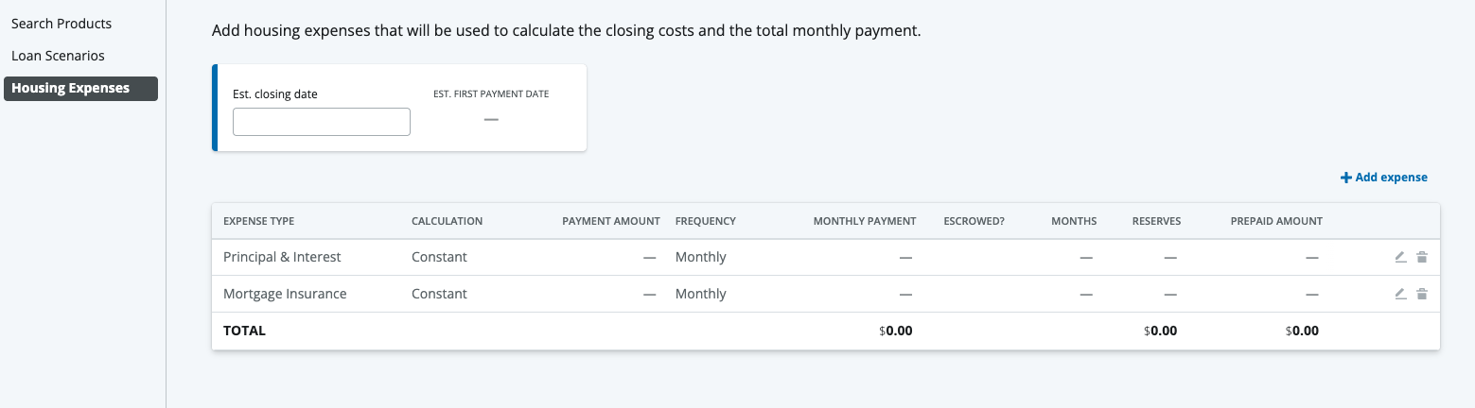The width and height of the screenshot is (1475, 408).
Task: Edit the Mortgage Insurance expense
Action: (x=1400, y=294)
